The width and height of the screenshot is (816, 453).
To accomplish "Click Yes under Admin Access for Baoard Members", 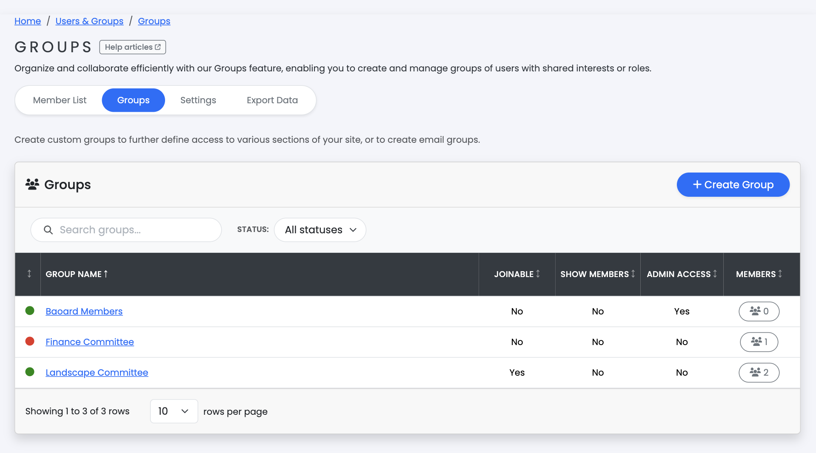I will pyautogui.click(x=682, y=311).
